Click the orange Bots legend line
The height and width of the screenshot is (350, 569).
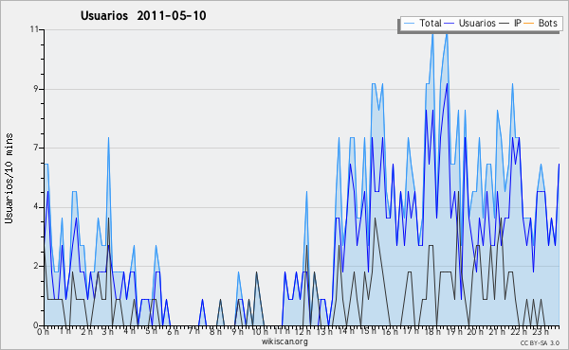529,24
